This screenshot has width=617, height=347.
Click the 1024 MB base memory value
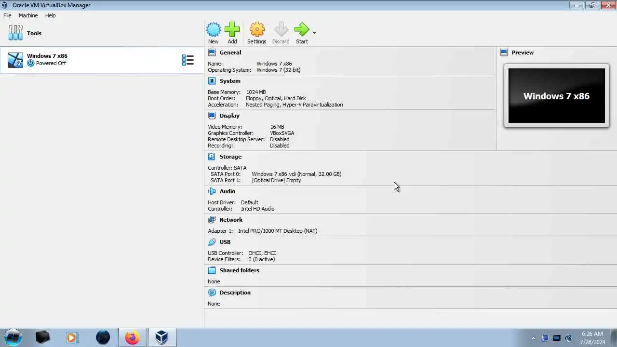coord(256,92)
